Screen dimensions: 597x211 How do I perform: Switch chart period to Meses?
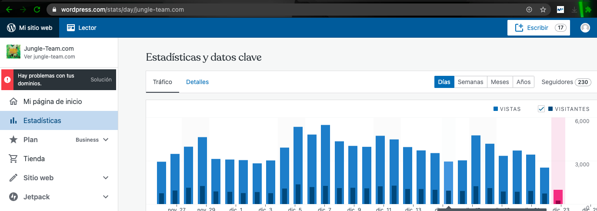[x=500, y=82]
